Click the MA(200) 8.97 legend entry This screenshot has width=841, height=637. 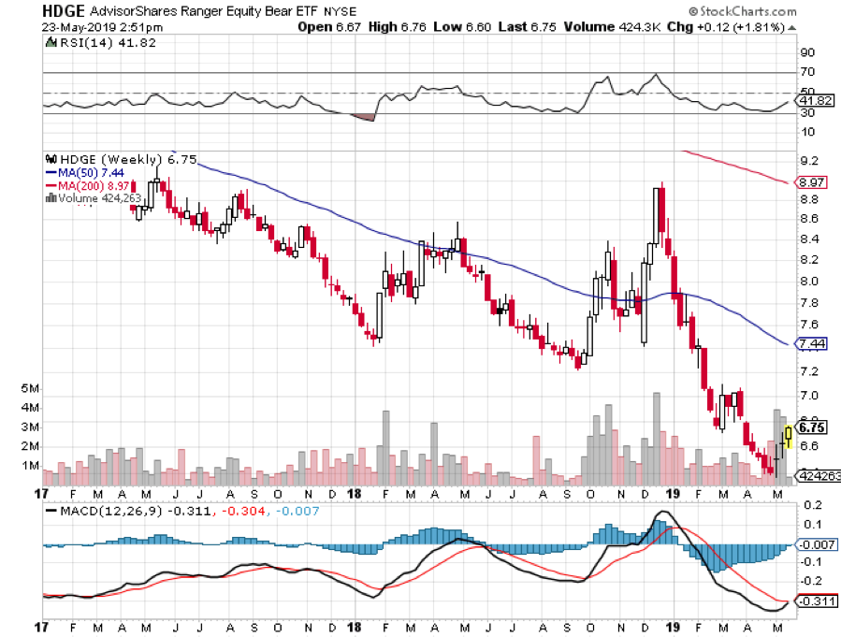coord(88,186)
